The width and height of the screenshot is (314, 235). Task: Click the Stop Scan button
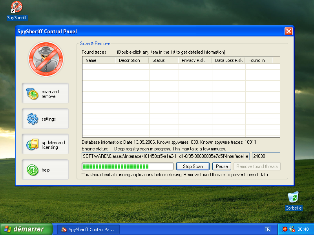pos(193,166)
